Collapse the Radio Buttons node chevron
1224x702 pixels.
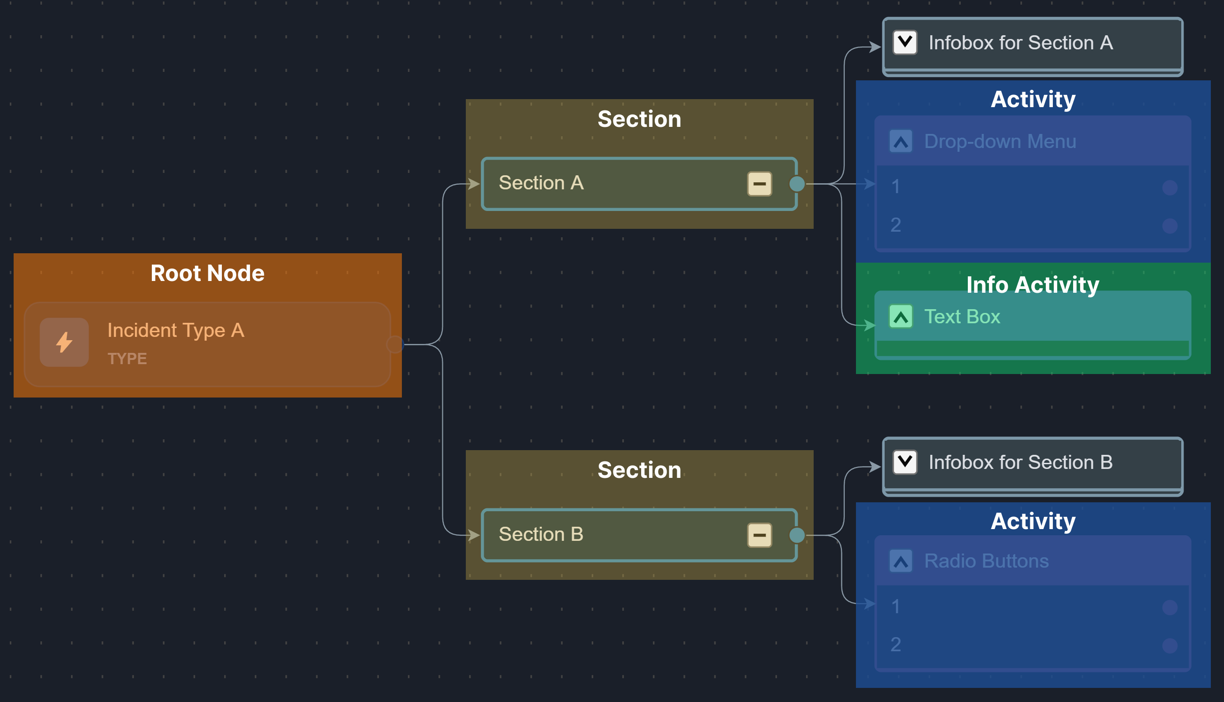pos(901,561)
